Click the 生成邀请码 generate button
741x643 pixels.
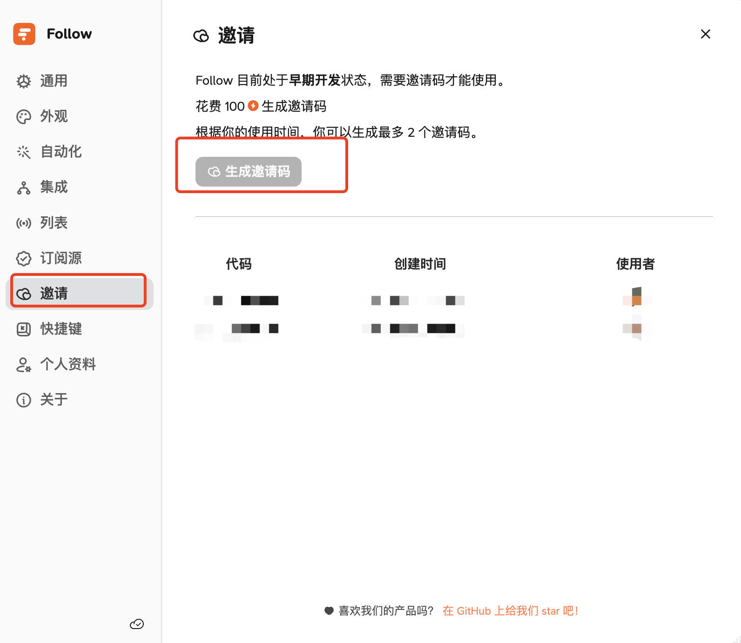tap(249, 172)
